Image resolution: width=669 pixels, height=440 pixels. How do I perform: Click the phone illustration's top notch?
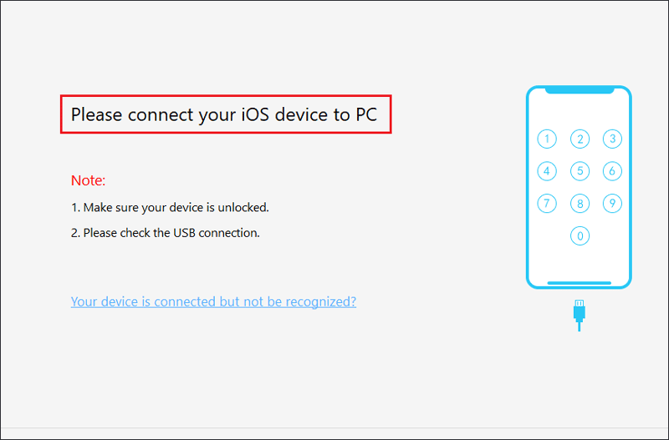pyautogui.click(x=580, y=90)
